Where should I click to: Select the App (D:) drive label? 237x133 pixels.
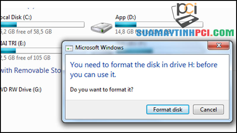tap(126, 17)
